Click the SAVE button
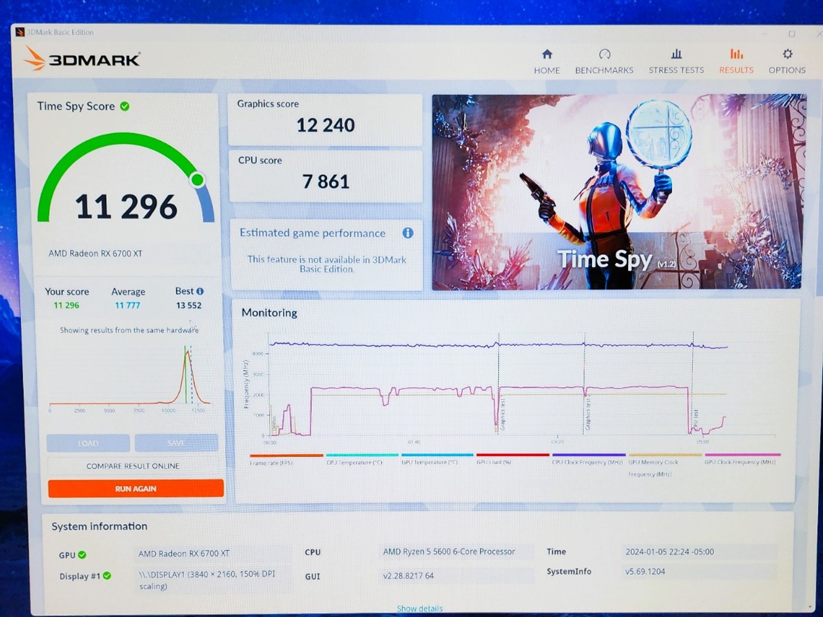The image size is (823, 617). point(176,443)
